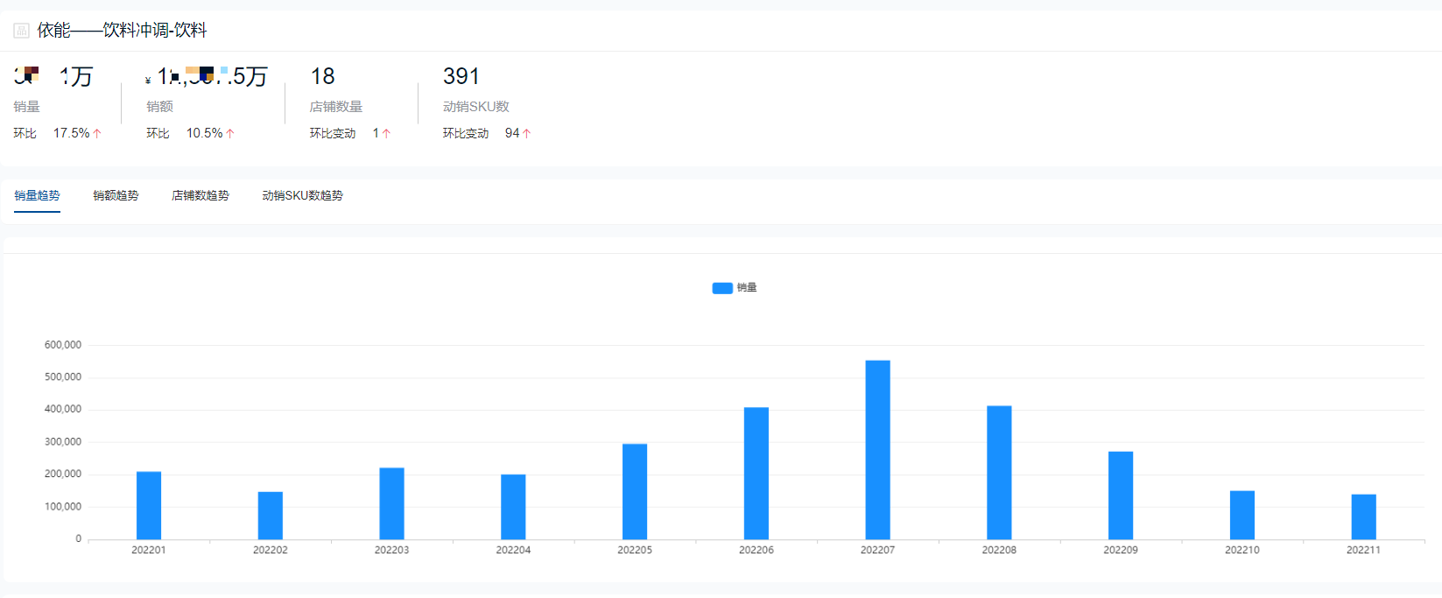Switch to the 销额趋势 tab
Screen dimensions: 1442x598
click(116, 195)
